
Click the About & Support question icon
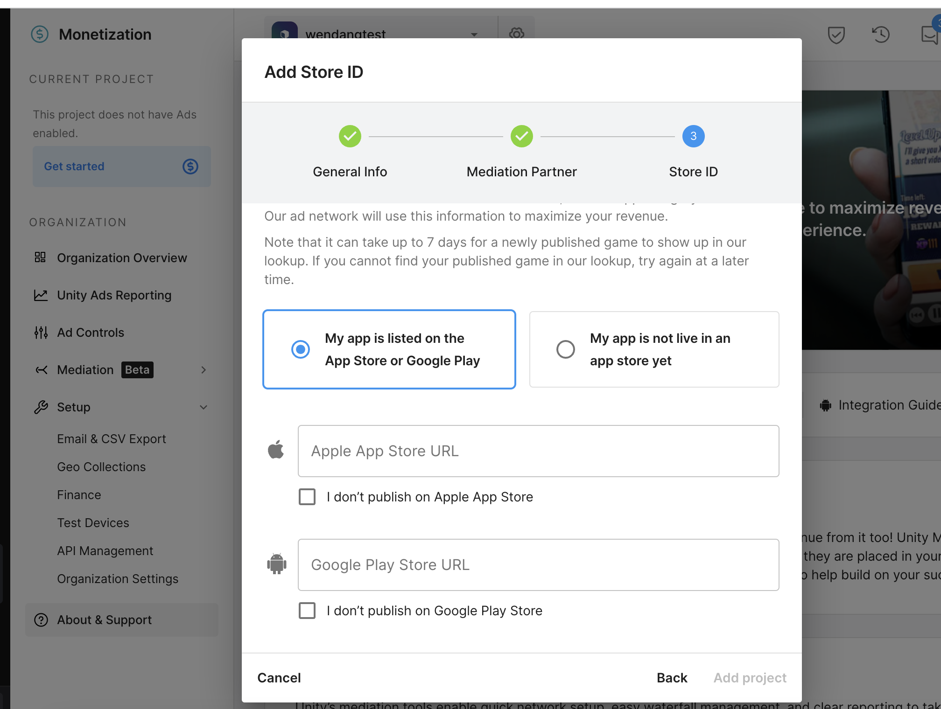[41, 620]
